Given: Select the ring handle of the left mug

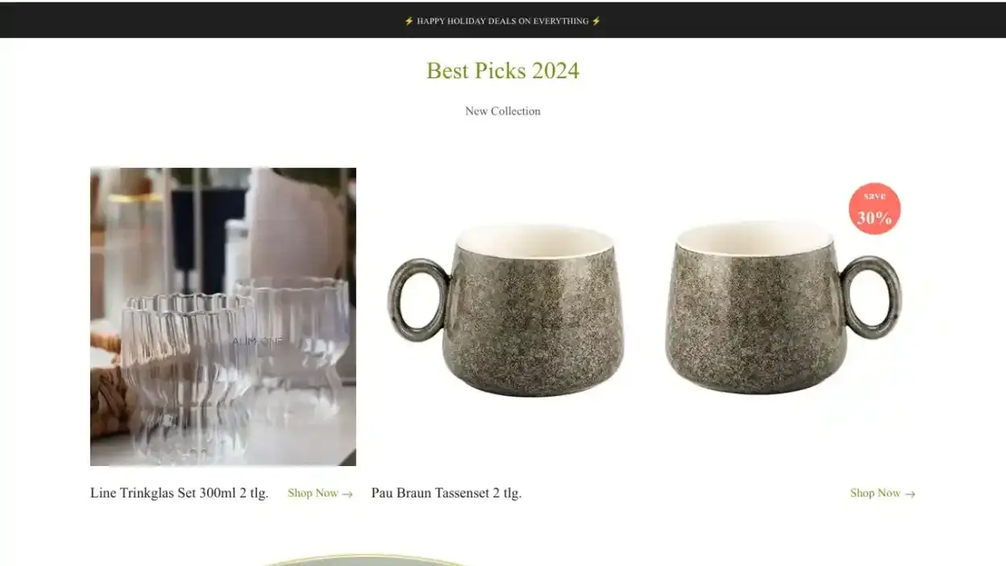Looking at the screenshot, I should tap(418, 300).
